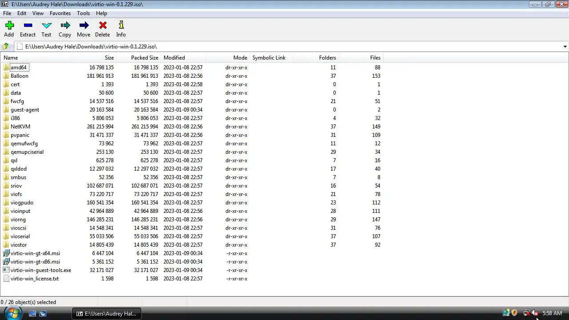The width and height of the screenshot is (569, 320).
Task: Sort by the Modified column header
Action: tap(183, 58)
